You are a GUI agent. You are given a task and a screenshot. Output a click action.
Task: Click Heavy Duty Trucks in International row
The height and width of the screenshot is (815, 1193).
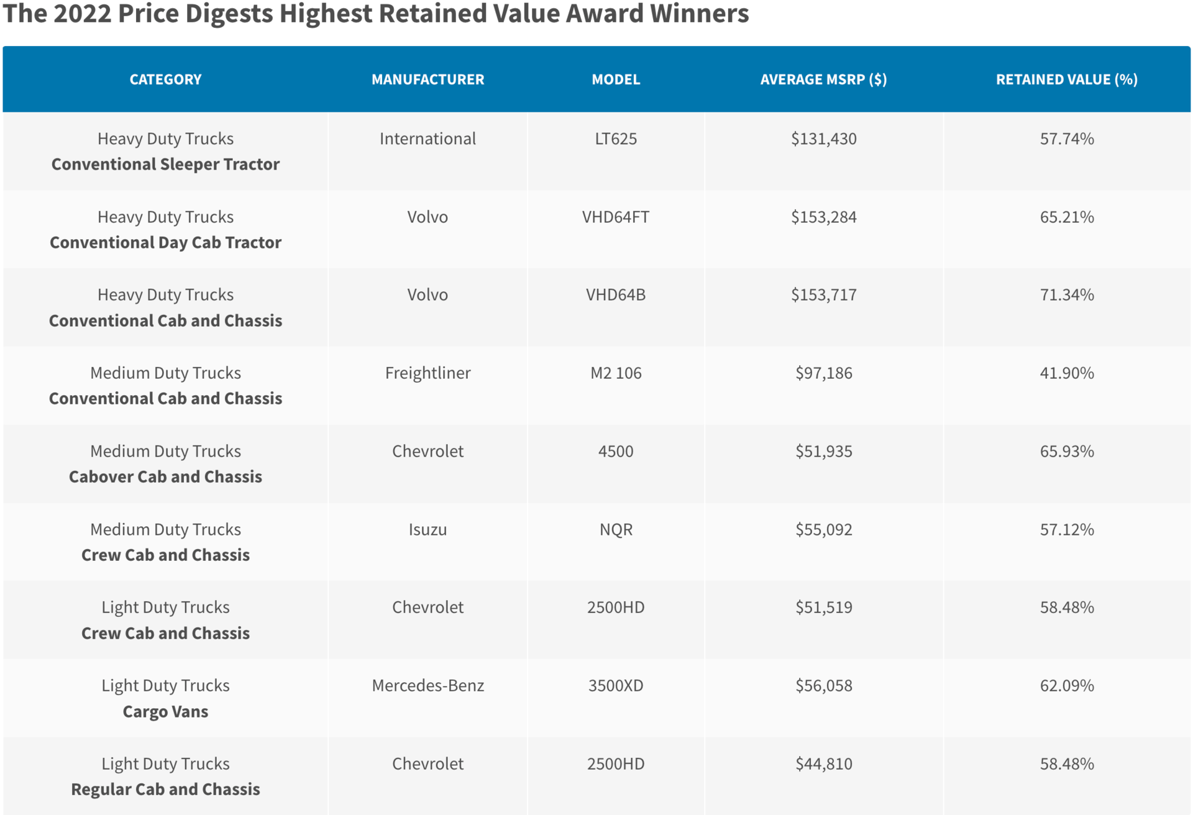point(165,139)
